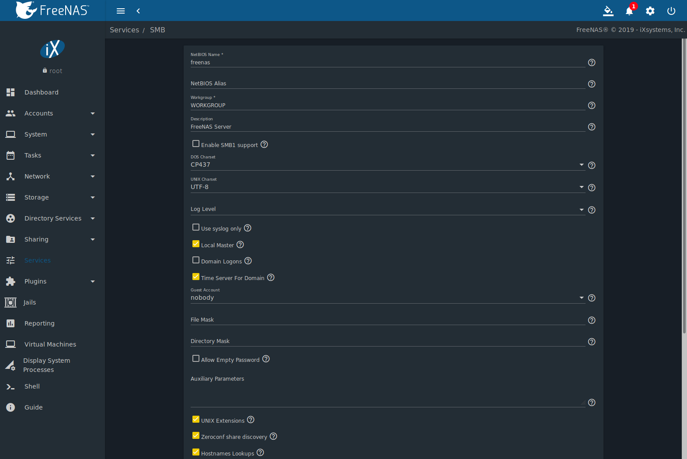Show help for File Mask
The height and width of the screenshot is (459, 687).
tap(592, 320)
